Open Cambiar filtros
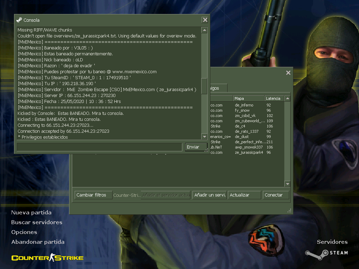The height and width of the screenshot is (269, 359). (x=93, y=195)
